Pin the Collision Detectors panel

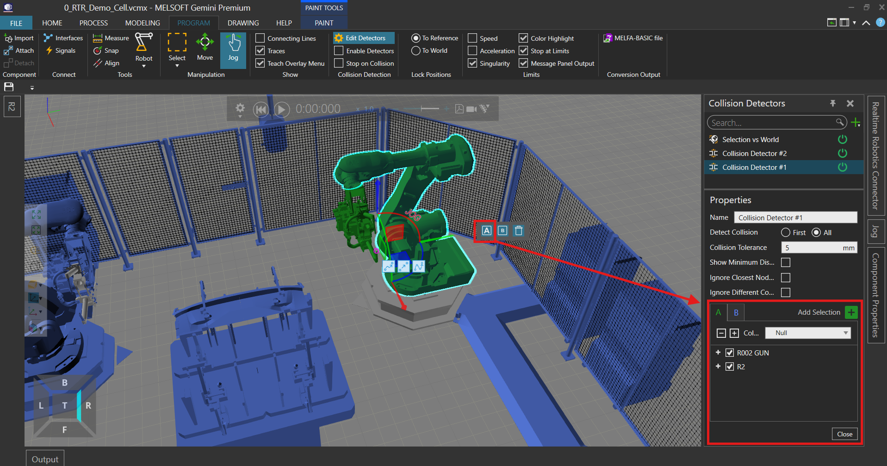[x=833, y=103]
